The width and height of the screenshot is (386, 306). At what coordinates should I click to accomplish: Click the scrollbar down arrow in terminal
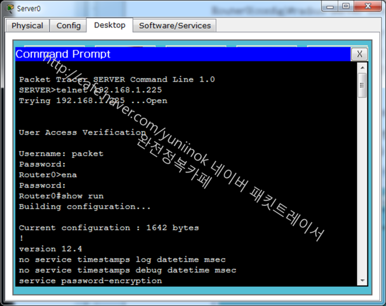coord(363,280)
